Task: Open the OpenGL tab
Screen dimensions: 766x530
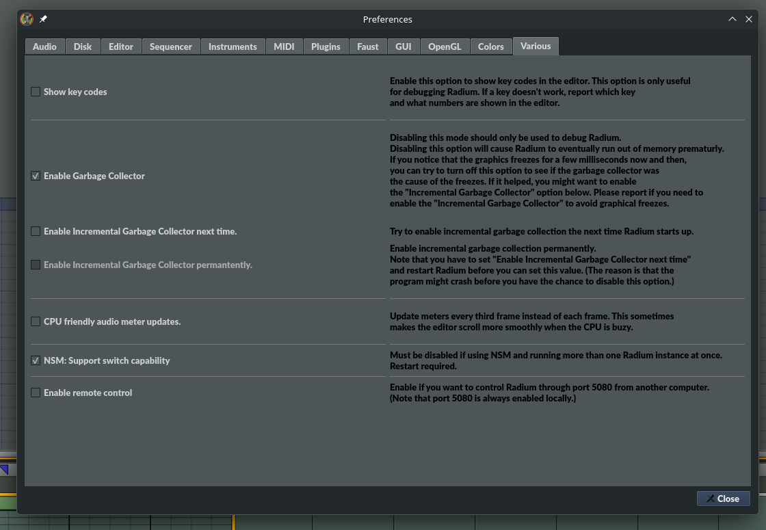Action: [x=445, y=47]
